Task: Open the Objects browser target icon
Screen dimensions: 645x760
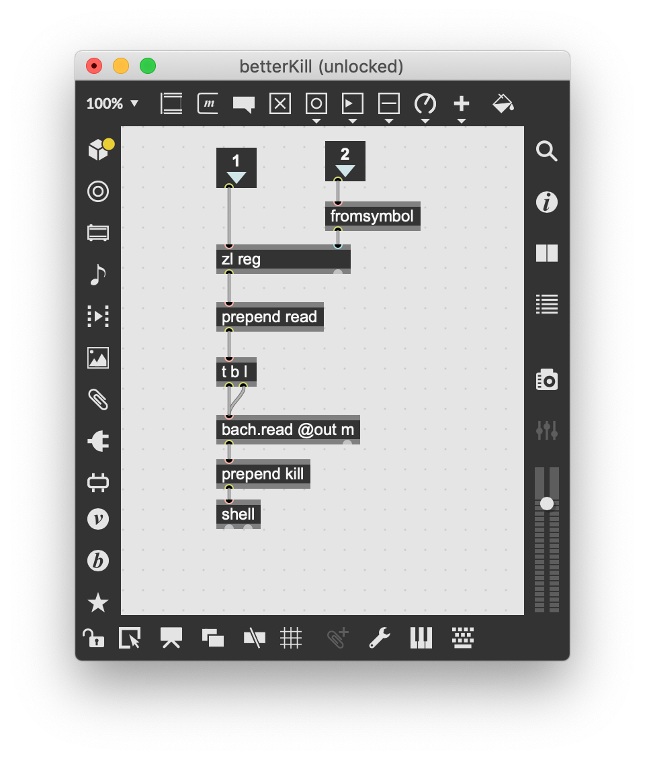Action: tap(98, 191)
